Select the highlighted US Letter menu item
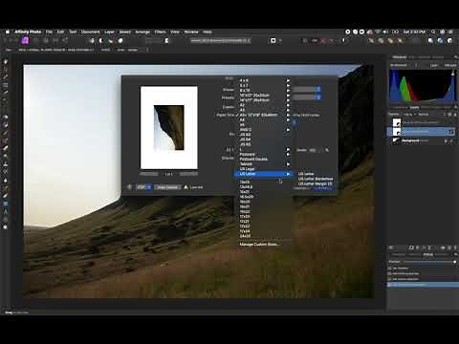This screenshot has width=459, height=344. (263, 174)
